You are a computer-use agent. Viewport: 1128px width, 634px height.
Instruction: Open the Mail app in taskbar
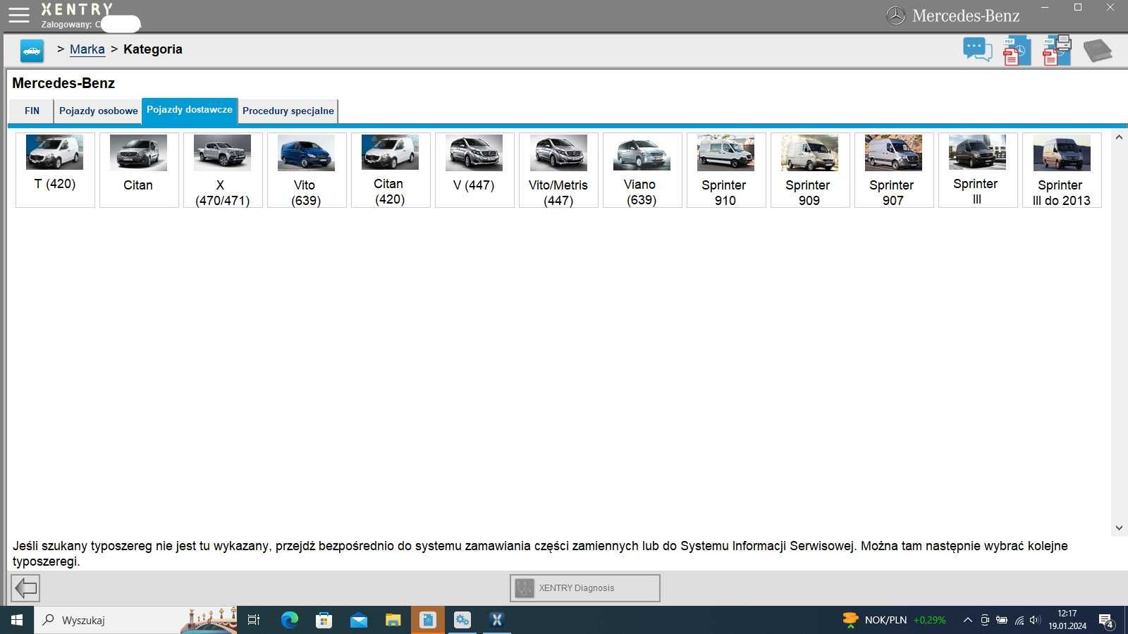tap(359, 620)
